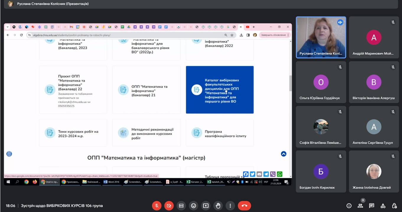Share page via email envelope icon
The image size is (402, 212).
pyautogui.click(x=259, y=174)
